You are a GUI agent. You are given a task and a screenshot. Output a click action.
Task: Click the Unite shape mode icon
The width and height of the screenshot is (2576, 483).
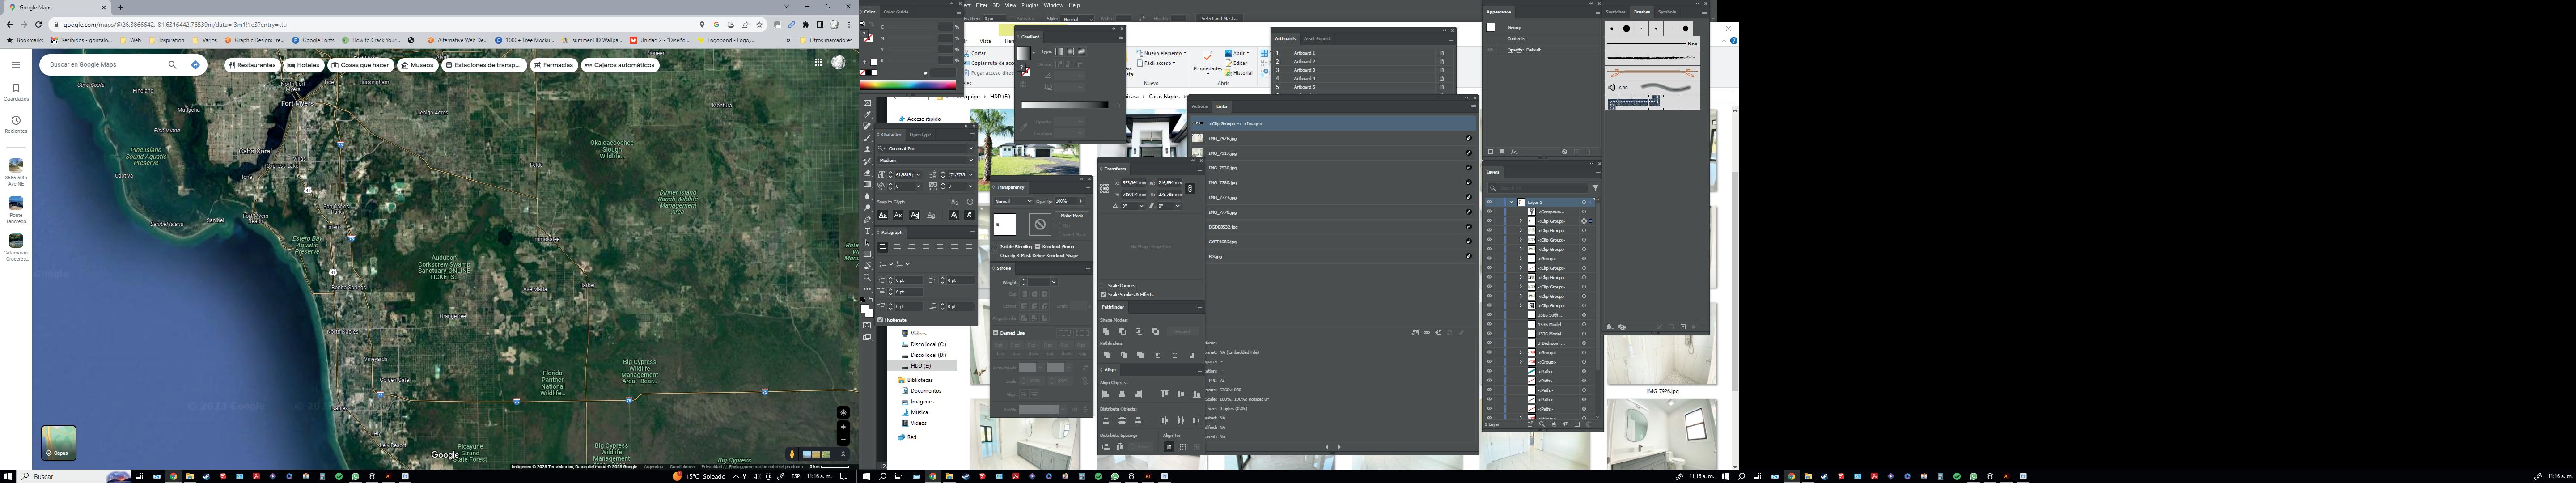(1106, 331)
